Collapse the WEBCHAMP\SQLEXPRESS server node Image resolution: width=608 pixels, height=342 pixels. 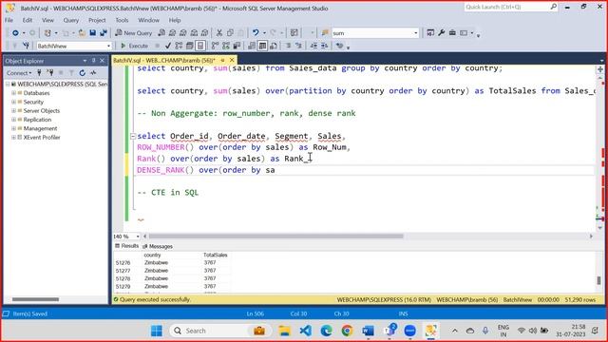[8, 85]
